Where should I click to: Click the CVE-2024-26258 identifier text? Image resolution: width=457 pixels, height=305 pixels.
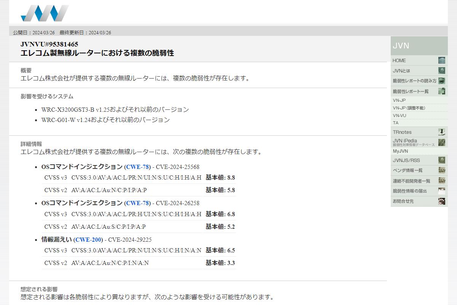tap(177, 203)
